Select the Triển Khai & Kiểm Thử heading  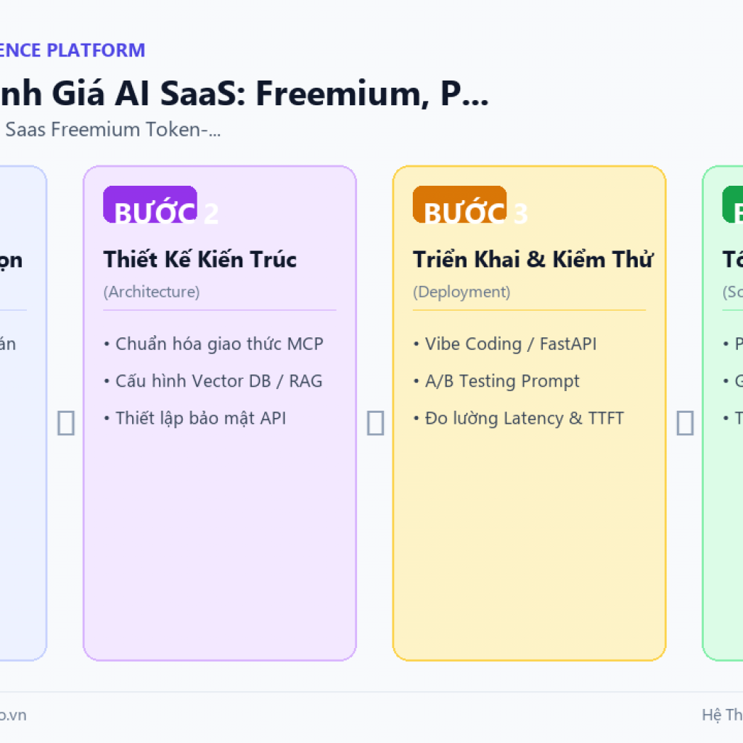pos(533,259)
